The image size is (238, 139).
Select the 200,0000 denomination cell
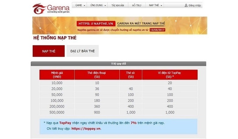tap(57, 107)
